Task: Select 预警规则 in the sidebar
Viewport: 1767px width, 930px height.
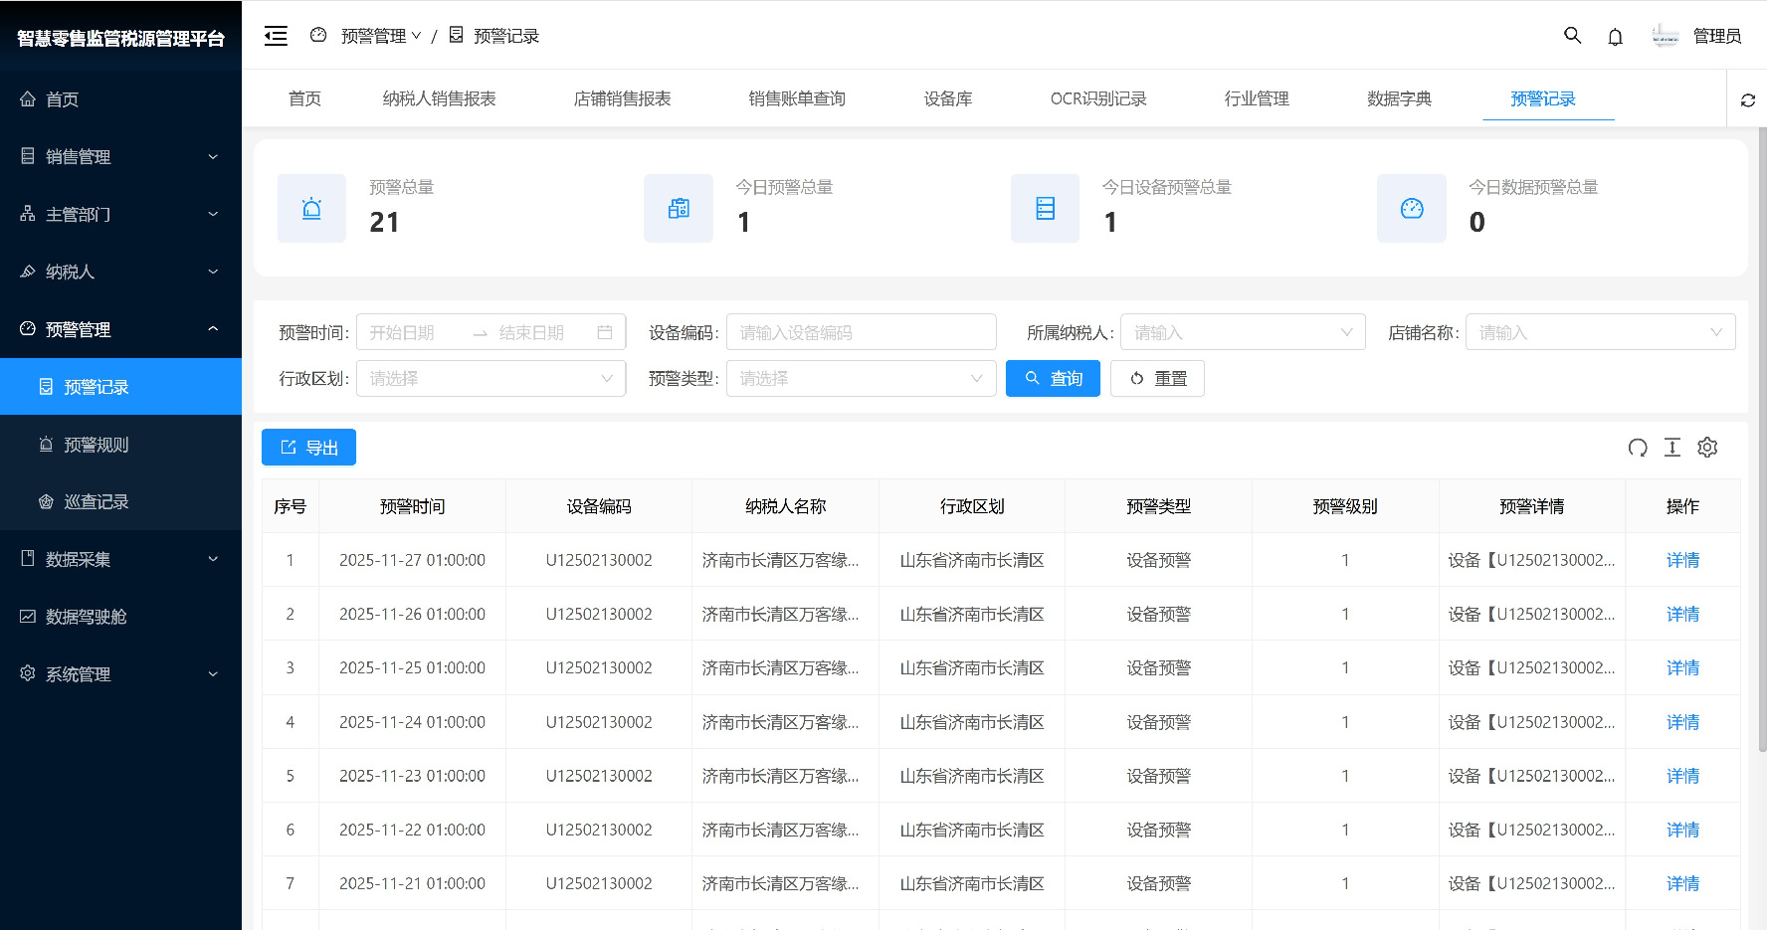Action: coord(97,445)
